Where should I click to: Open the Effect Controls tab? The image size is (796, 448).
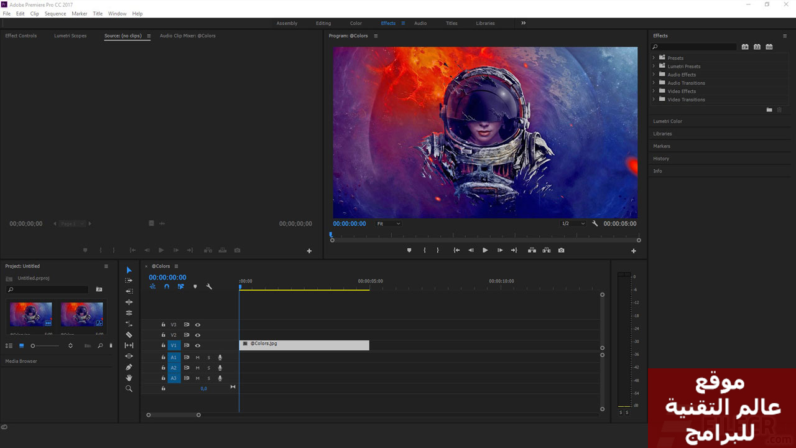(x=21, y=36)
